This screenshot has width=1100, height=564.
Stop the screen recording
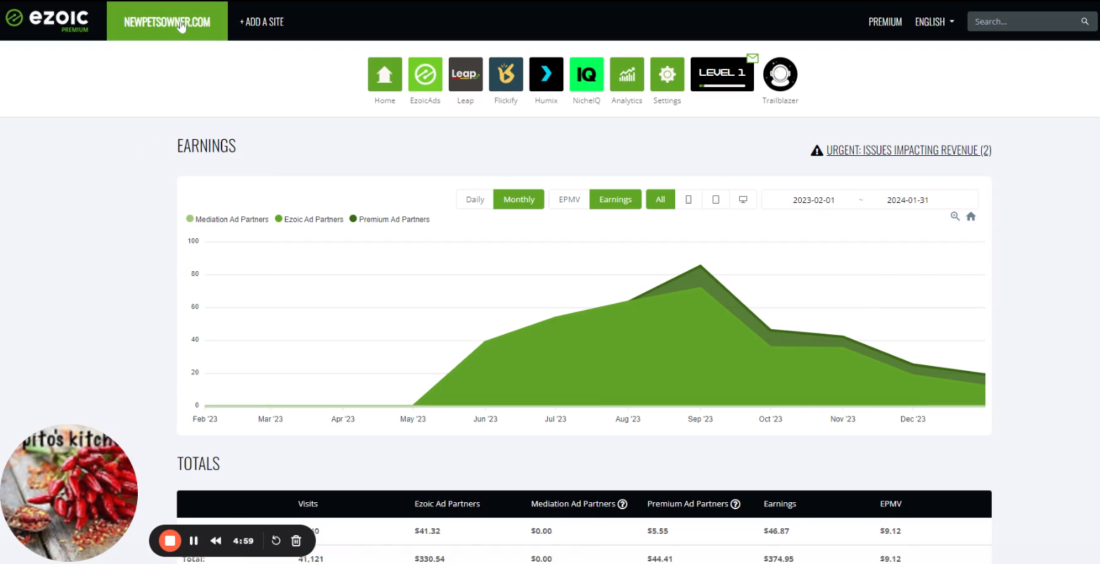click(x=170, y=541)
